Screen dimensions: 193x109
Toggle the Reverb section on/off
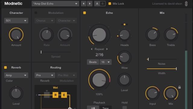(5, 68)
